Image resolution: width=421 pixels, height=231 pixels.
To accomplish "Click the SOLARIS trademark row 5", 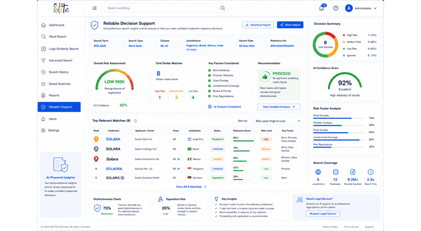I will pyautogui.click(x=115, y=178).
